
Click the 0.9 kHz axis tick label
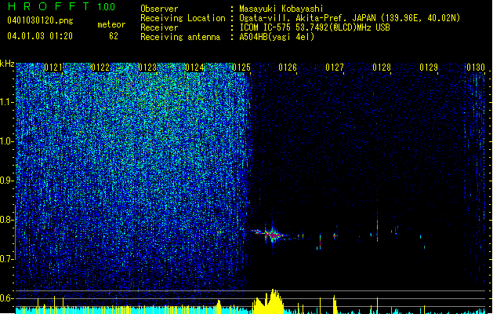pos(7,180)
